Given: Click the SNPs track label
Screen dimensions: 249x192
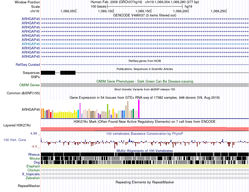Looking at the screenshot, I should point(35,77).
